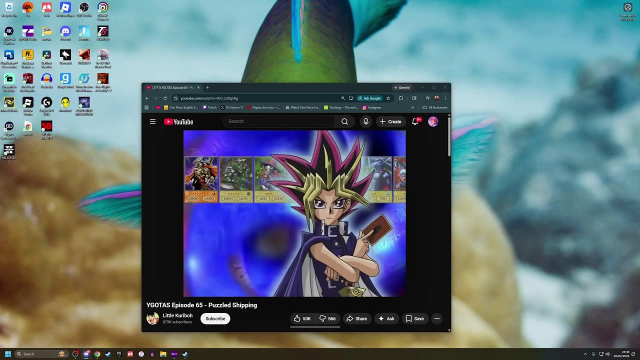Open the Home / X bookmark

[x=232, y=107]
